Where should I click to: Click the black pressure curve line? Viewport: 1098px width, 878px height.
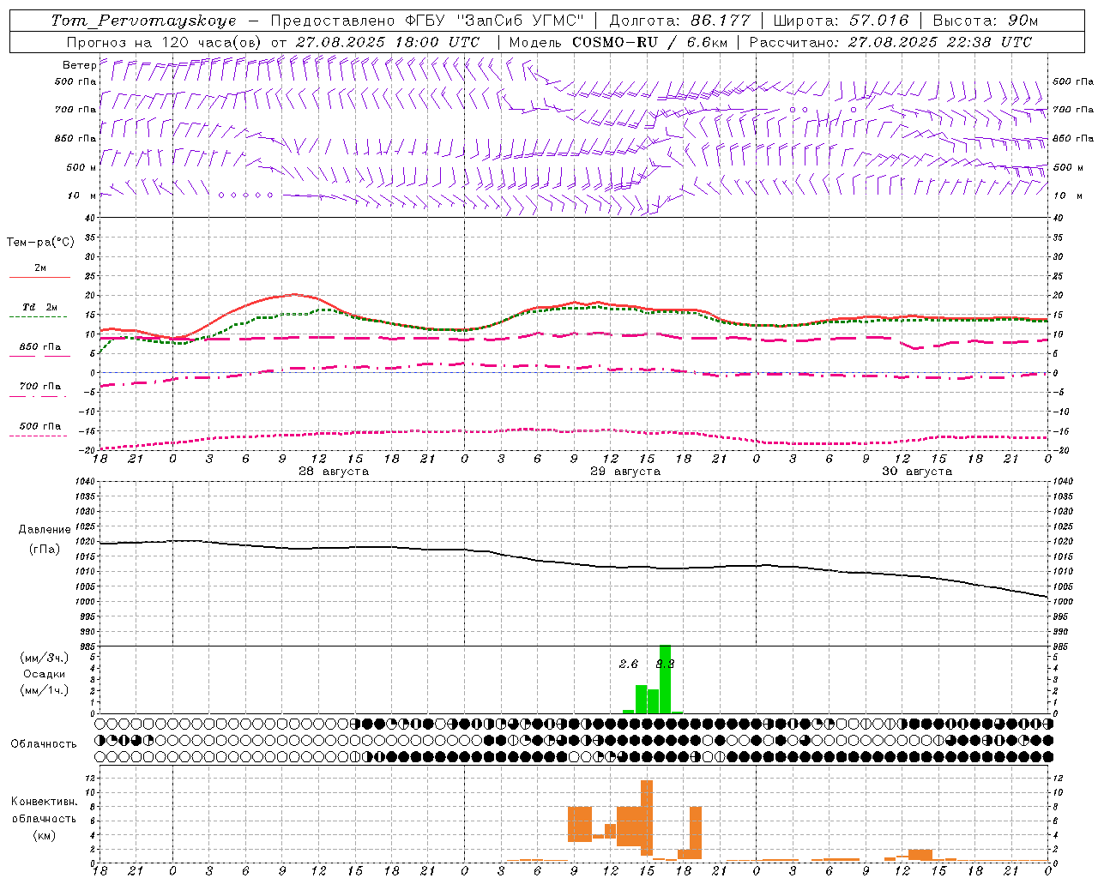pos(573,564)
